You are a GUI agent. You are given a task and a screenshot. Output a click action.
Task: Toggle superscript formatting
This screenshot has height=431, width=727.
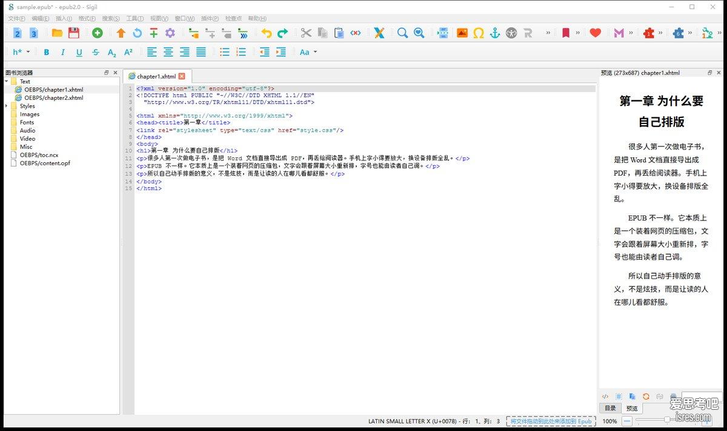(128, 52)
